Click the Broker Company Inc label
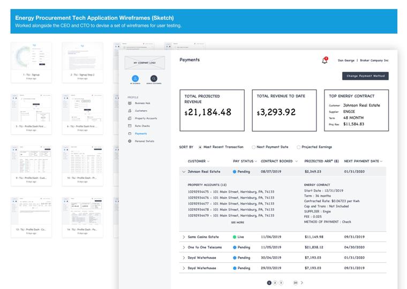407x289 pixels. (x=374, y=60)
